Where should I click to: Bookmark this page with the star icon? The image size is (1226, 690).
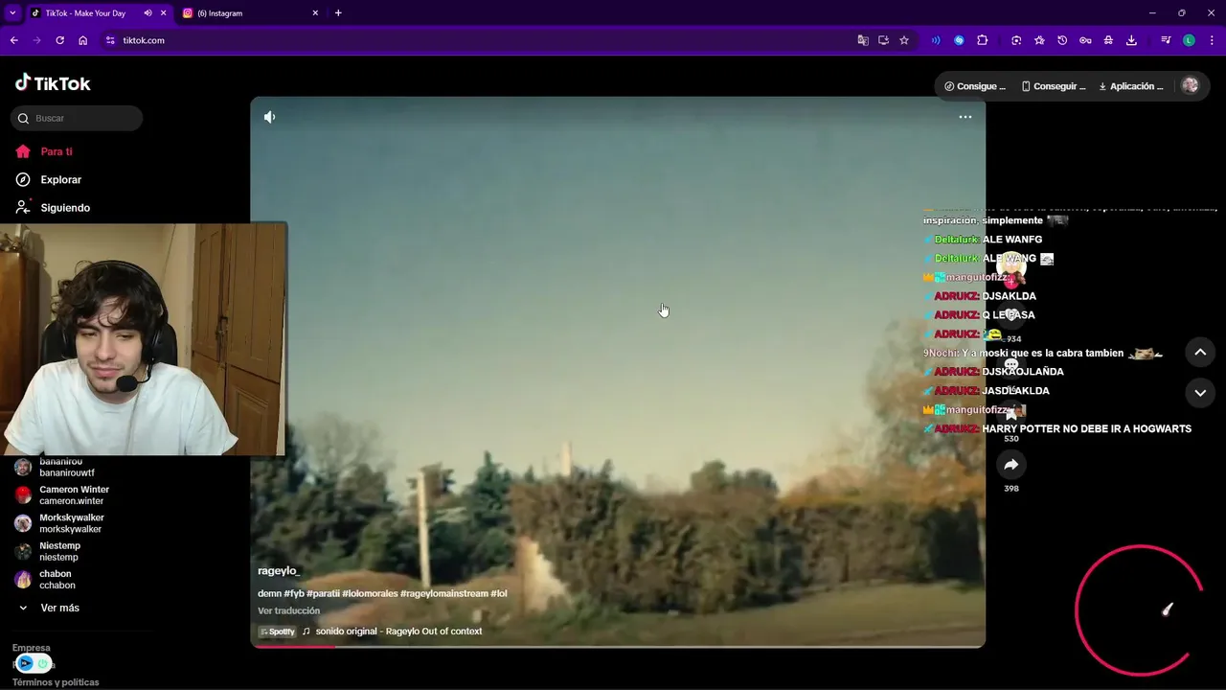tap(903, 40)
